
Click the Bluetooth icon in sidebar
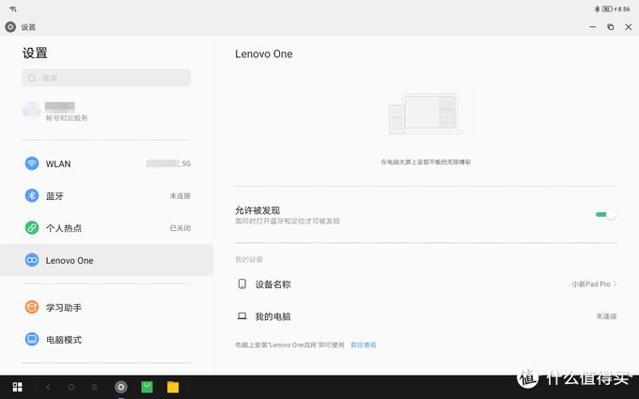(32, 195)
